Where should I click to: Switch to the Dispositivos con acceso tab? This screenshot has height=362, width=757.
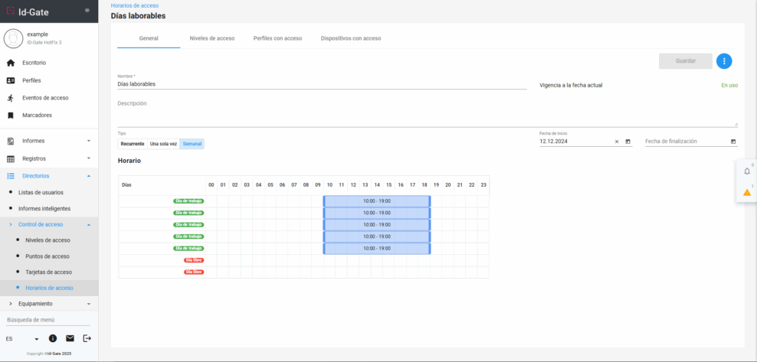(x=351, y=38)
